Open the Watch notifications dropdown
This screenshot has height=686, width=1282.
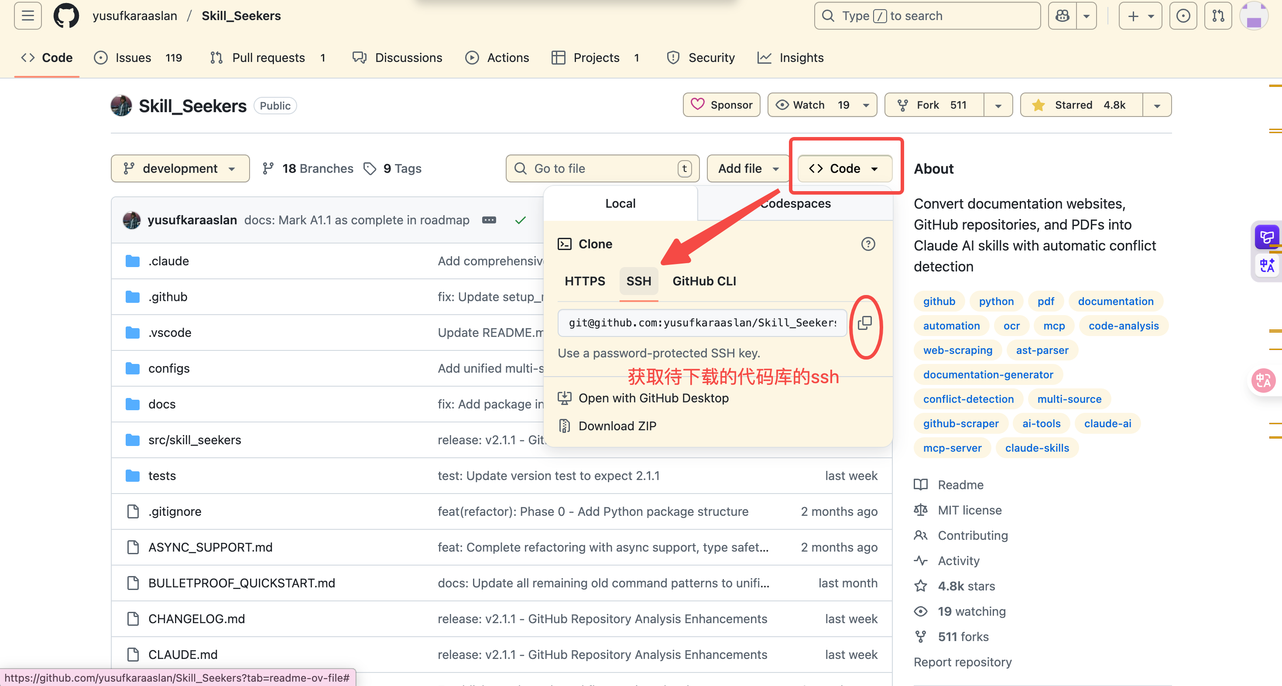[822, 105]
